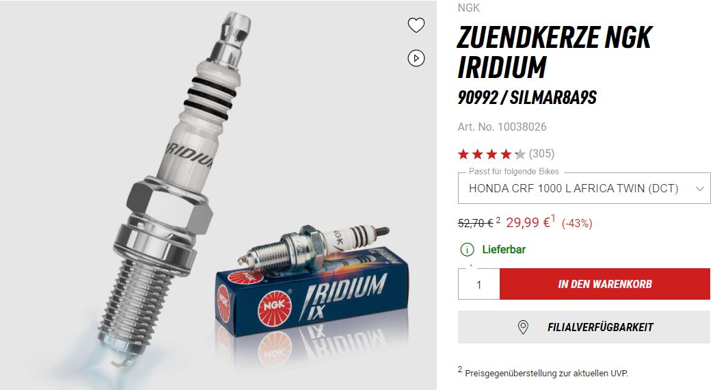This screenshot has width=715, height=390.
Task: Check FILIALVERFÜGBARKEIT store availability
Action: [x=584, y=327]
